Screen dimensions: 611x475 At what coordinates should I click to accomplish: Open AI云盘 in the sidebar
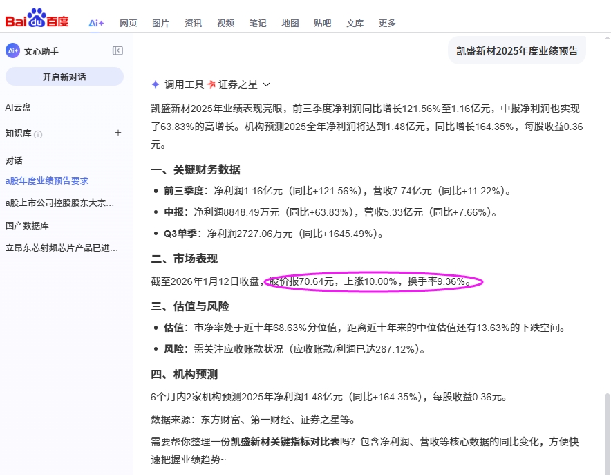[x=18, y=108]
